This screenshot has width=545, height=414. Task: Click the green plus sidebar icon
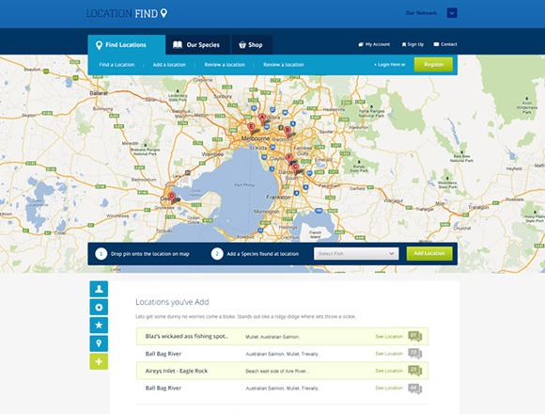click(99, 361)
